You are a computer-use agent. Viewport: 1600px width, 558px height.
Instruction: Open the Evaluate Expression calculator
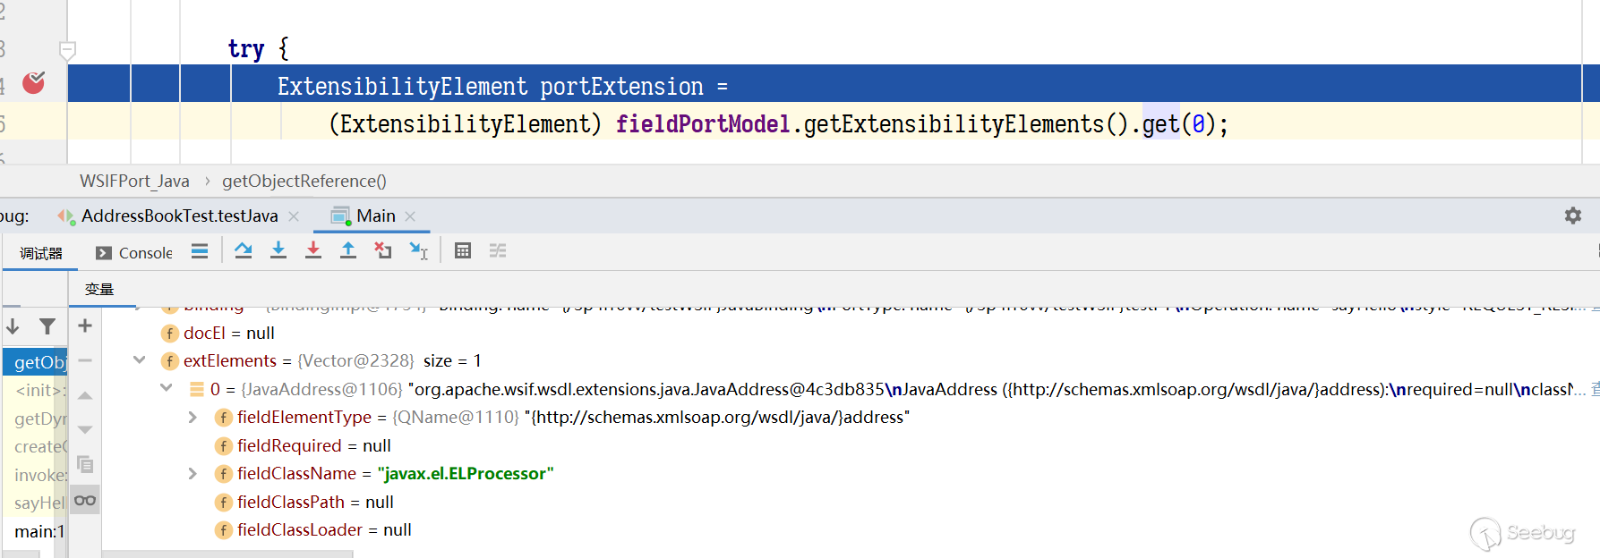pyautogui.click(x=463, y=251)
